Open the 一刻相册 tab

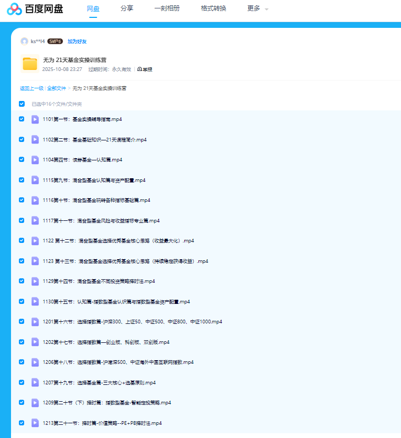click(x=167, y=8)
